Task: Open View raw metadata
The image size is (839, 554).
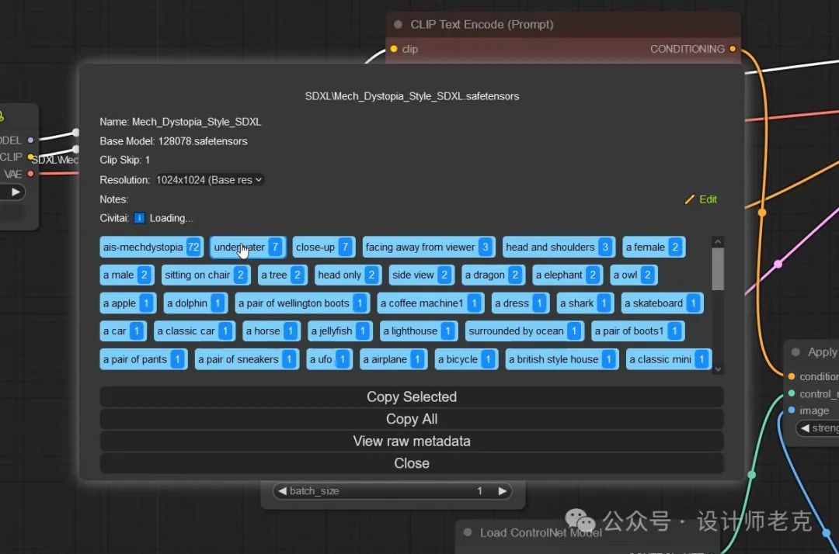Action: pyautogui.click(x=412, y=441)
